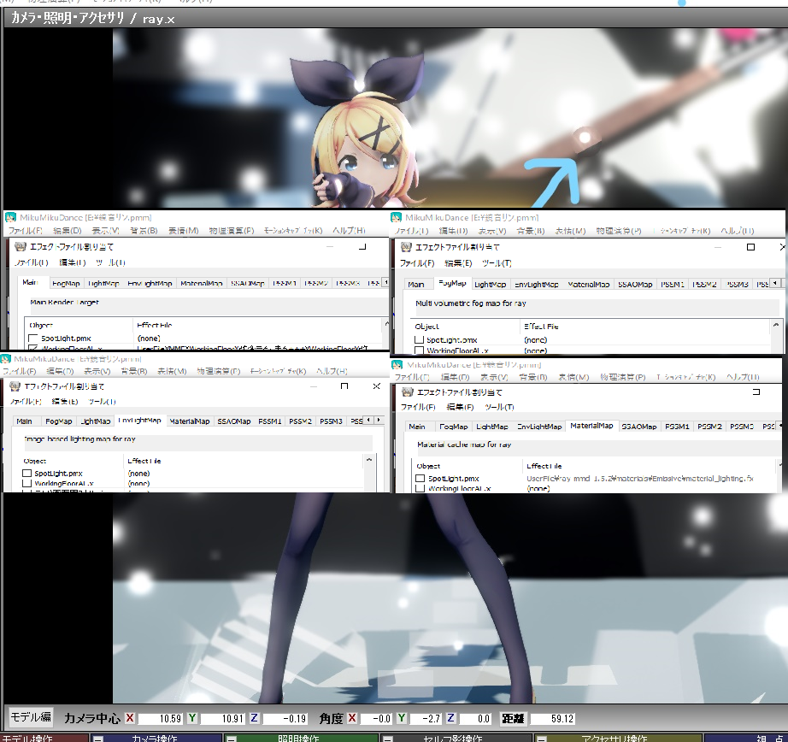This screenshot has height=742, width=788.
Task: Click effect dialog icon in the fog map window
Action: click(406, 247)
